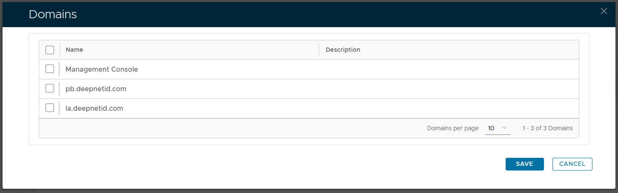Click the divider between Name and Description columns
618x193 pixels.
[319, 50]
